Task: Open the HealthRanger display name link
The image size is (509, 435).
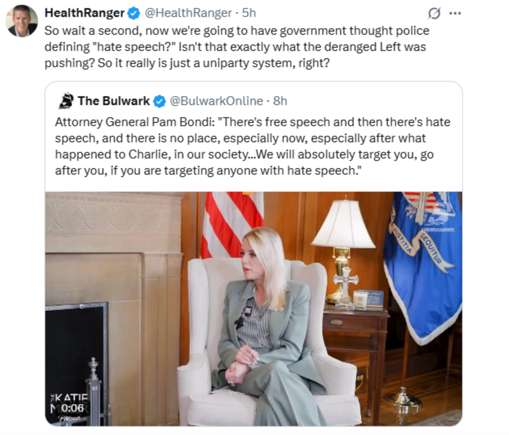Action: pos(84,13)
